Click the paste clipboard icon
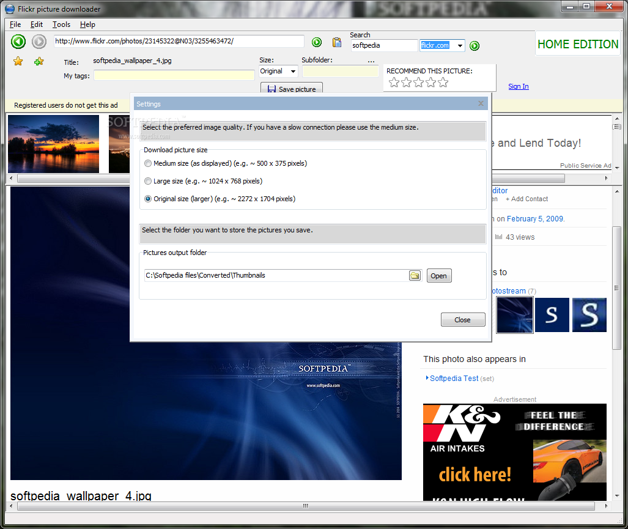628x529 pixels. click(337, 42)
